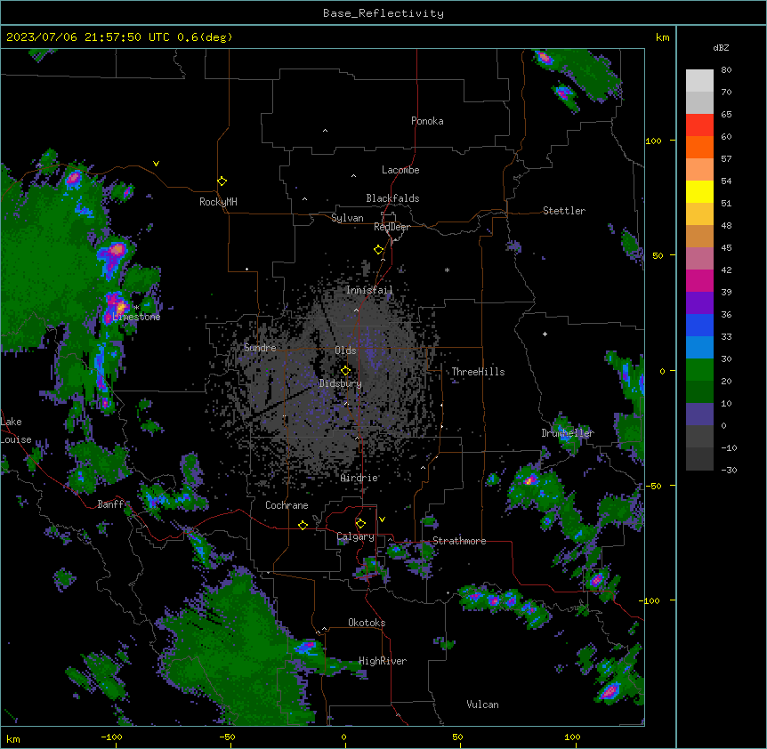The height and width of the screenshot is (749, 767).
Task: Click the white plus marker north of Drumheller
Action: [x=545, y=334]
